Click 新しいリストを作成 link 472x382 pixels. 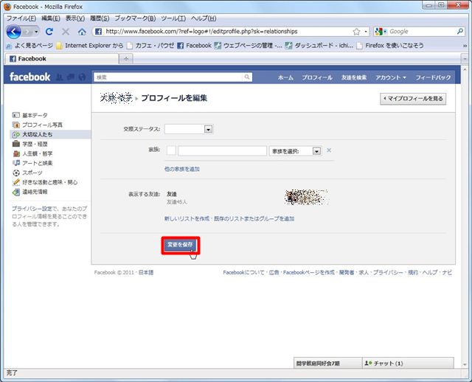point(187,219)
